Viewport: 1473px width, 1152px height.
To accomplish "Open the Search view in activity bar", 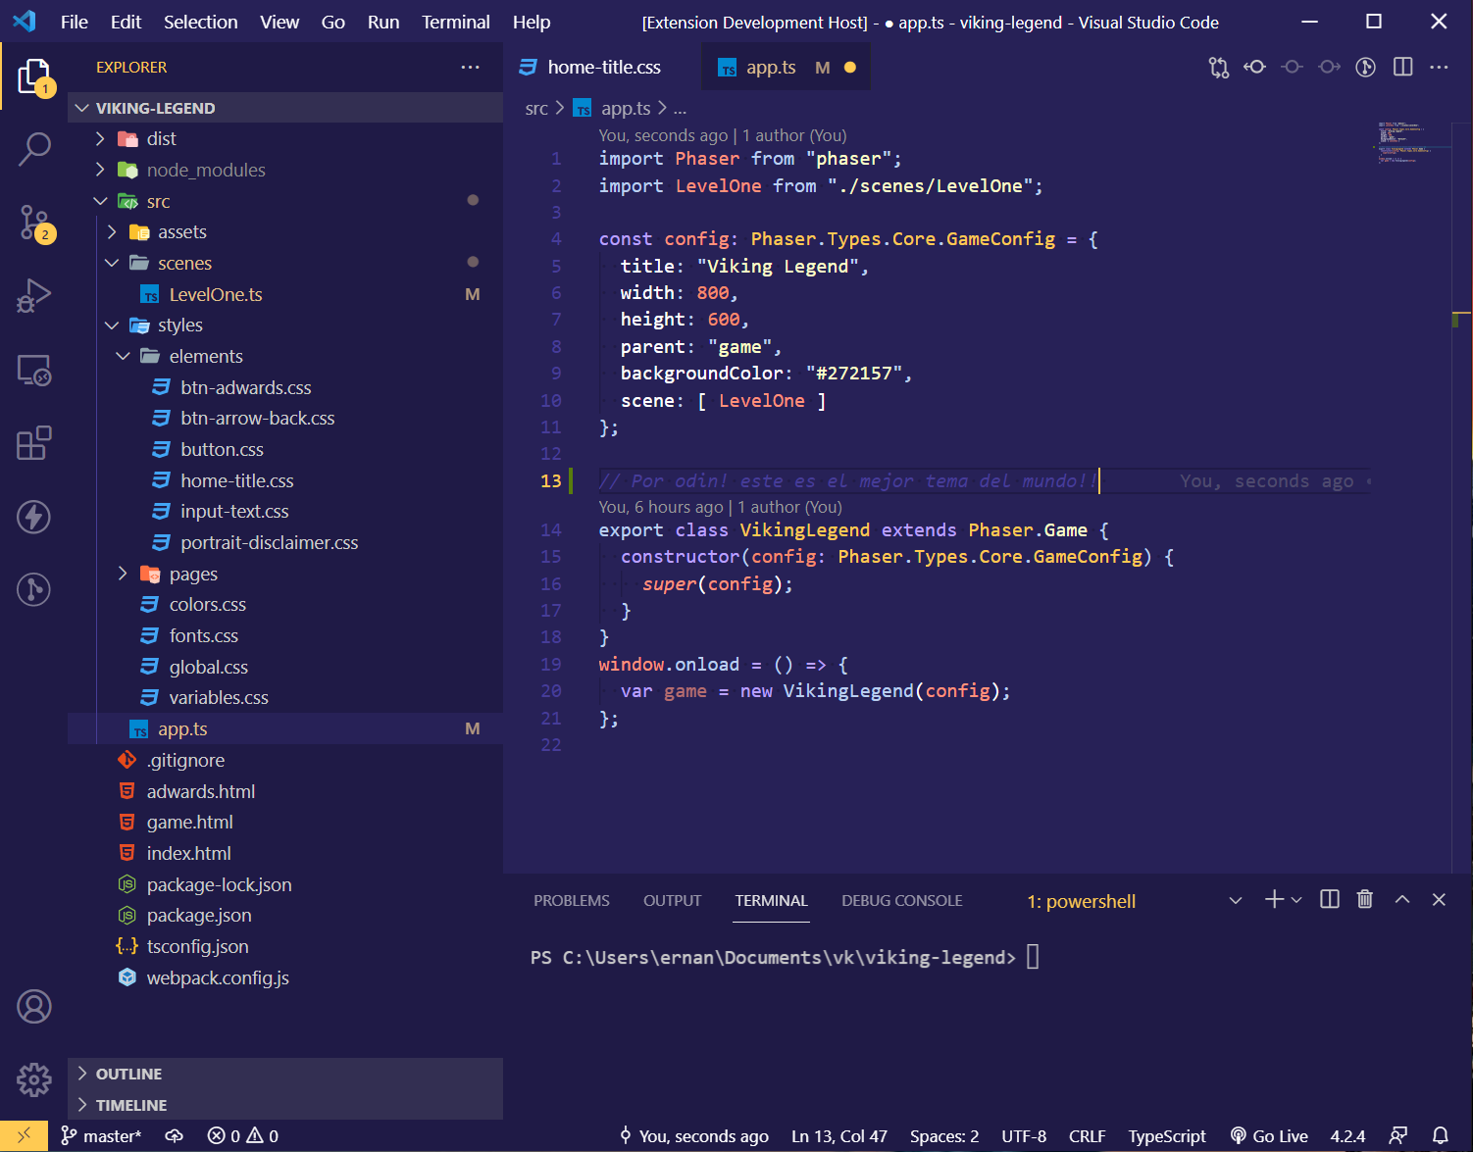I will point(34,149).
